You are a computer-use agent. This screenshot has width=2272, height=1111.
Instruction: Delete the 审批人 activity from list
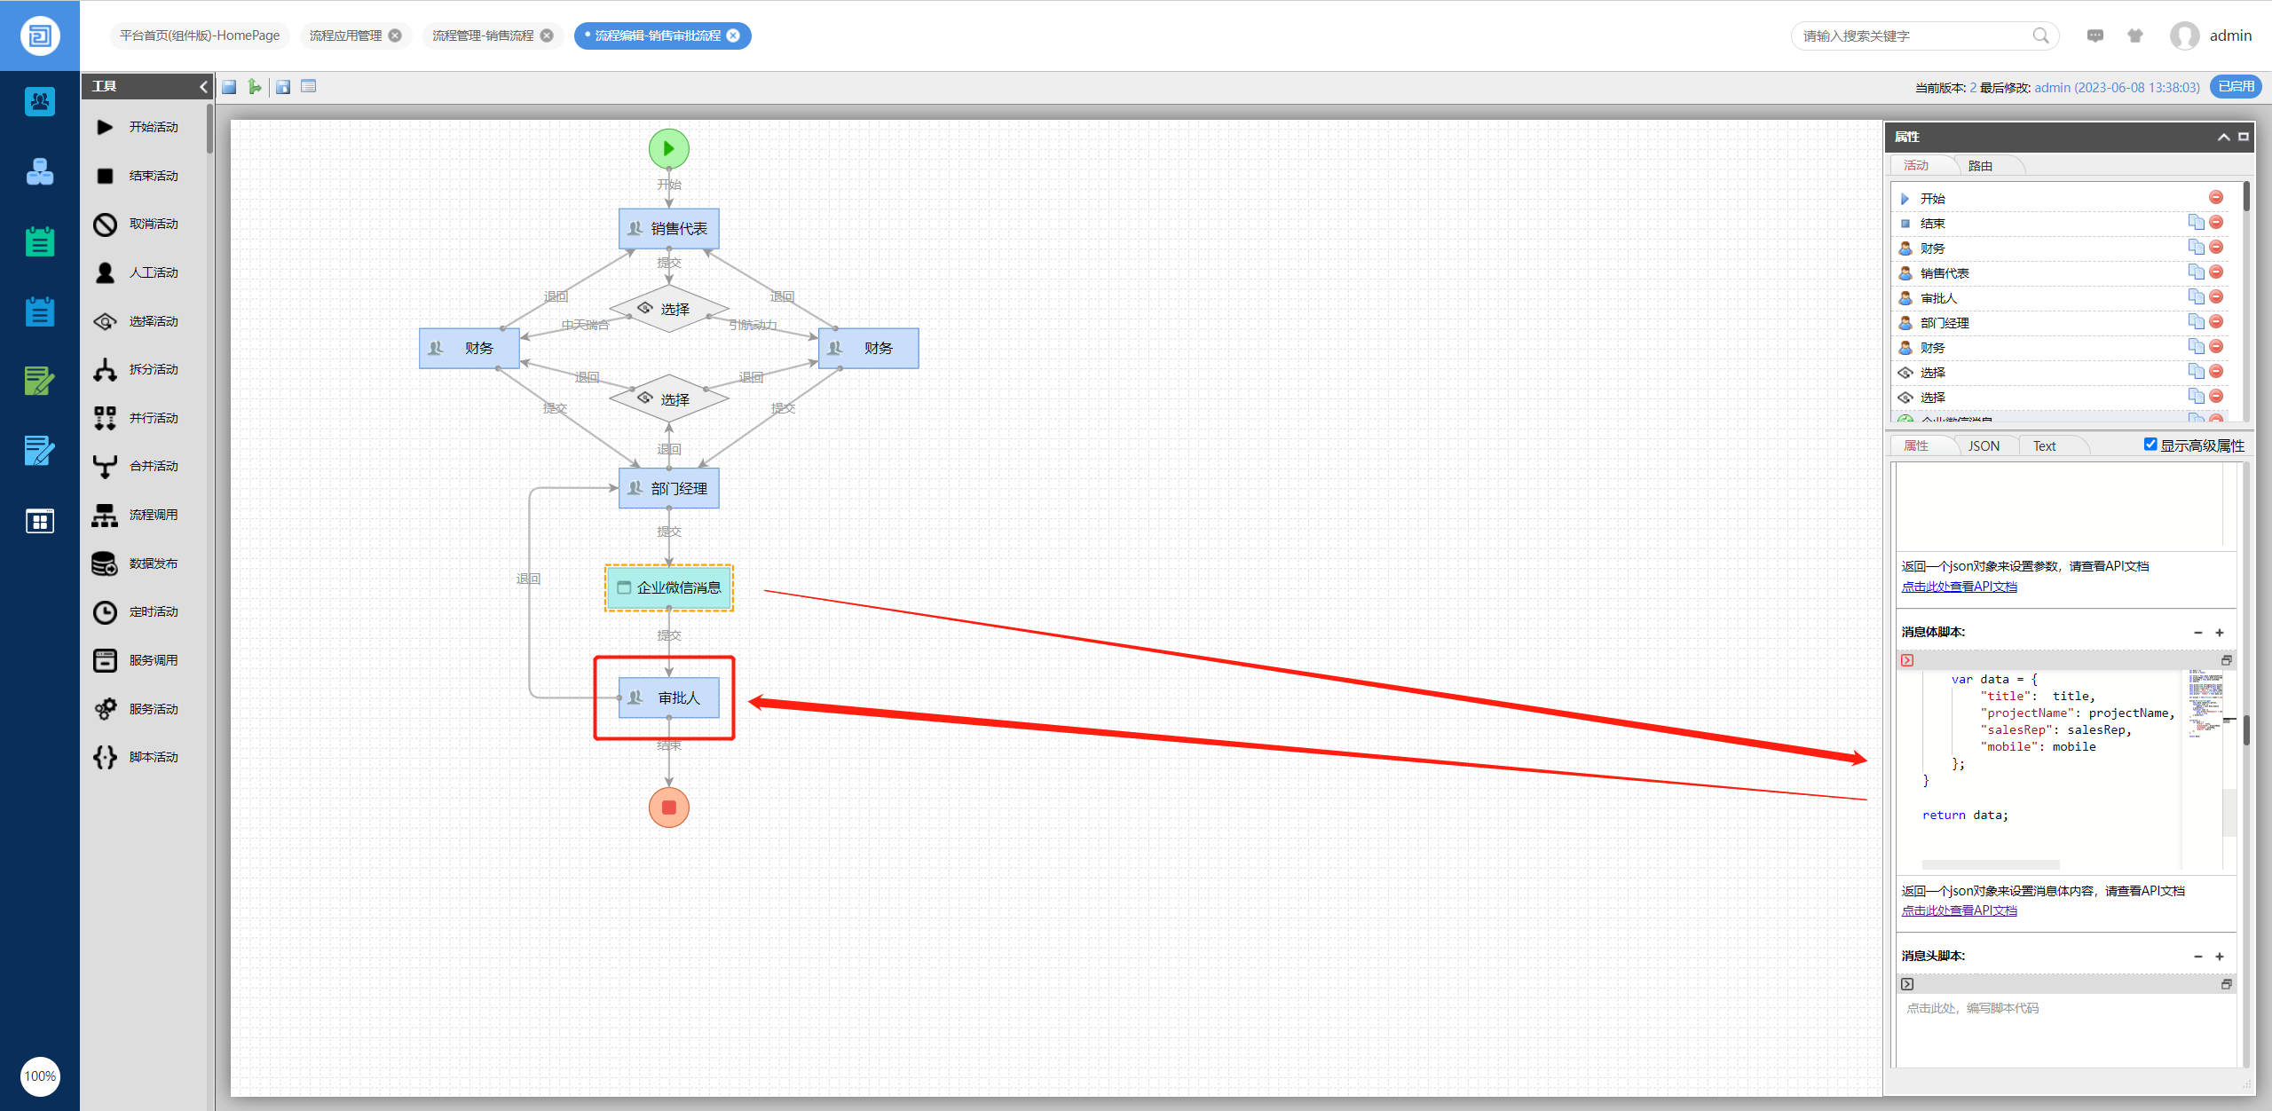tap(2216, 297)
